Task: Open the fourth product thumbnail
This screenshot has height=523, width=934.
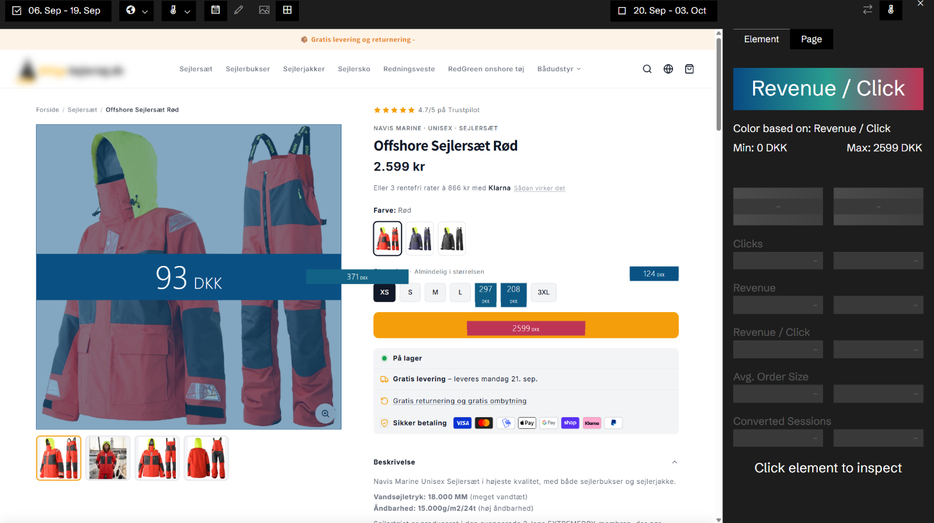Action: point(207,458)
